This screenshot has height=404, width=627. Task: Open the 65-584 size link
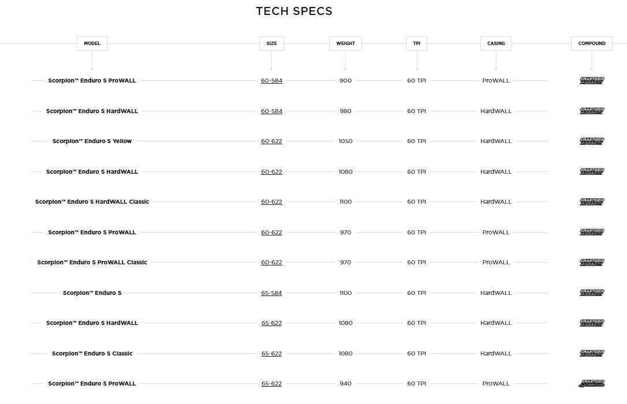point(271,293)
